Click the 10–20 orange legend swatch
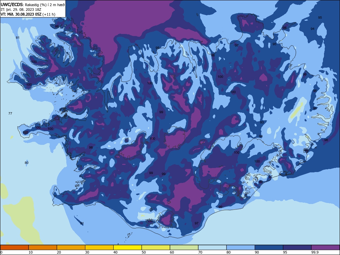340x255 pixels. [x=43, y=248]
